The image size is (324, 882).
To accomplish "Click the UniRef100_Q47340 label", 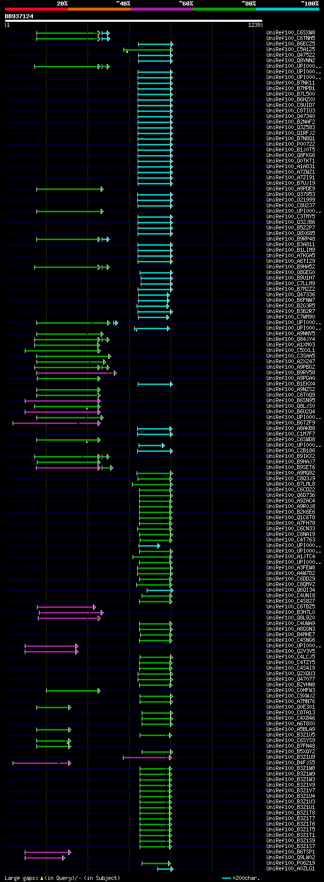I will (x=291, y=117).
